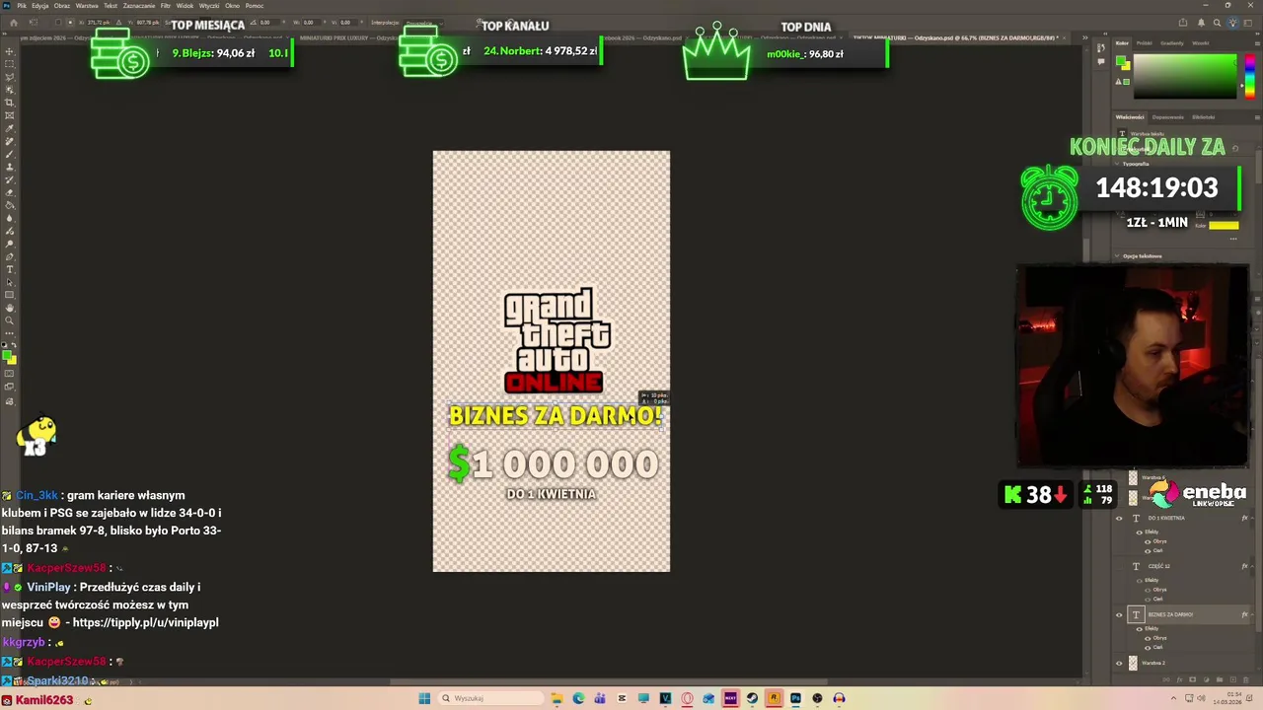Click create new layer icon

click(1232, 679)
